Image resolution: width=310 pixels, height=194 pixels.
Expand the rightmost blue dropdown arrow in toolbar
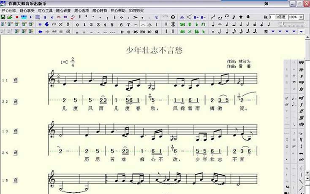pos(301,32)
